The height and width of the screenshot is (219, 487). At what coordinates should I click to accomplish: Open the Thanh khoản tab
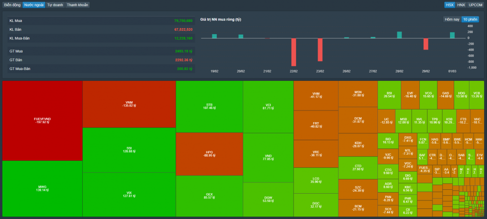(x=77, y=5)
